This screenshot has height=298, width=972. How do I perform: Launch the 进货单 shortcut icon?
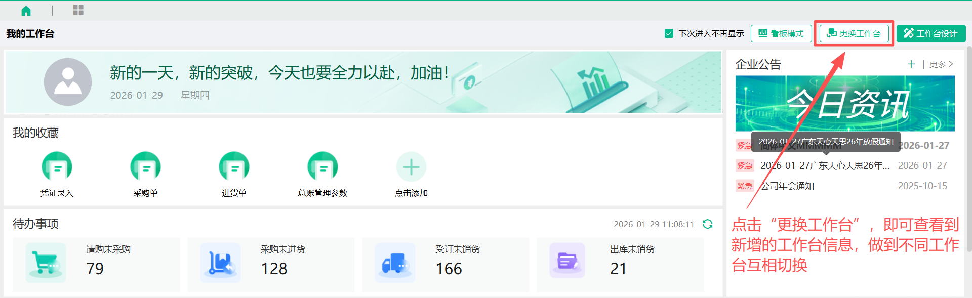tap(234, 167)
